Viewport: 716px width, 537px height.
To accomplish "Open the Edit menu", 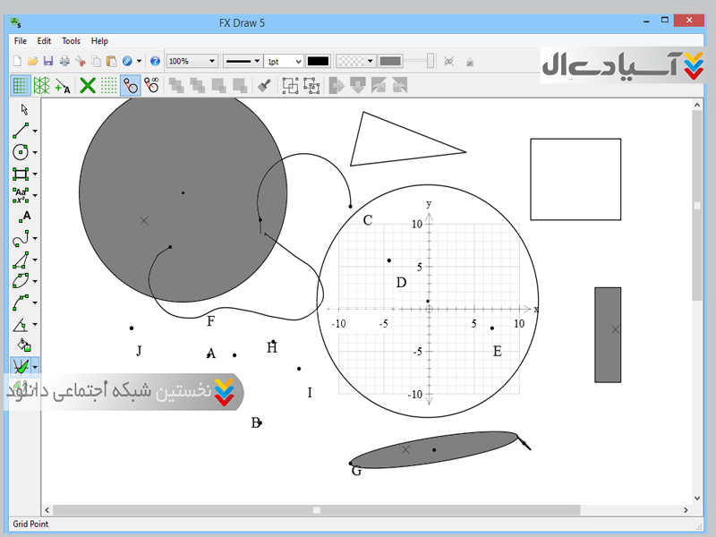I will [44, 41].
